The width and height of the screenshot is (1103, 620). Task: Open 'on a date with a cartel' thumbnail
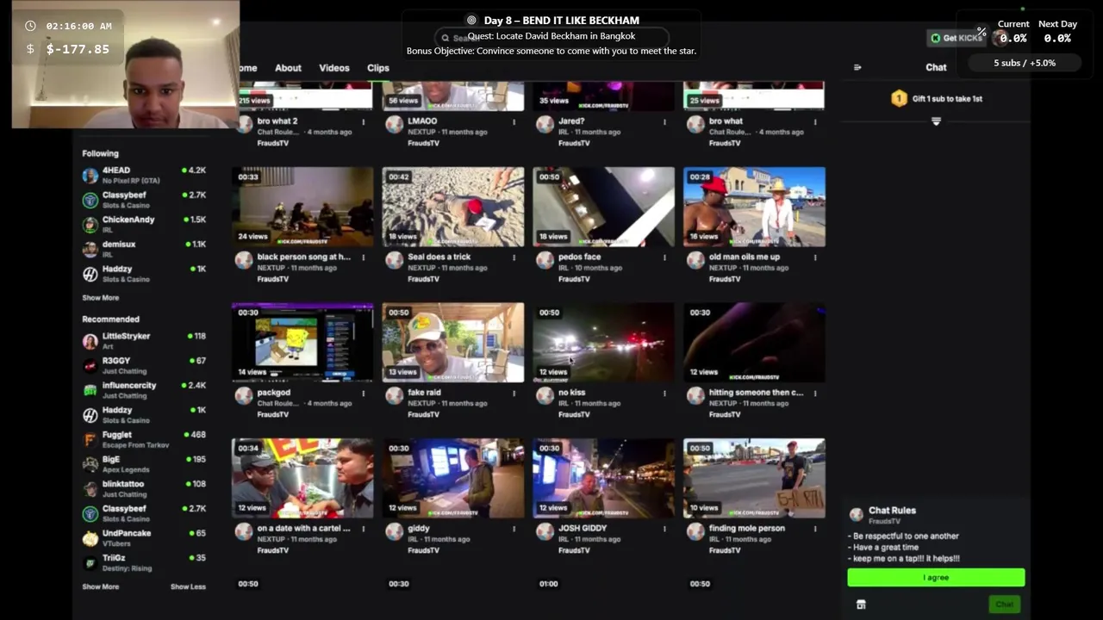coord(302,478)
